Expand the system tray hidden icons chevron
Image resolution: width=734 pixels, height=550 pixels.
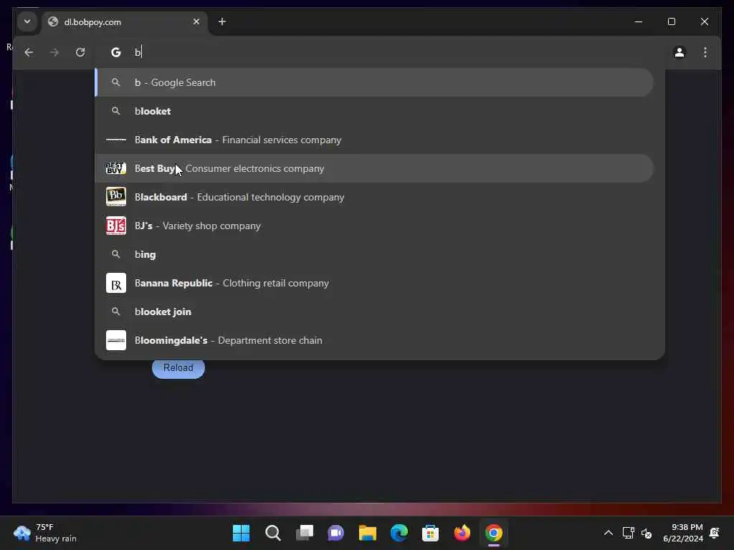[608, 533]
